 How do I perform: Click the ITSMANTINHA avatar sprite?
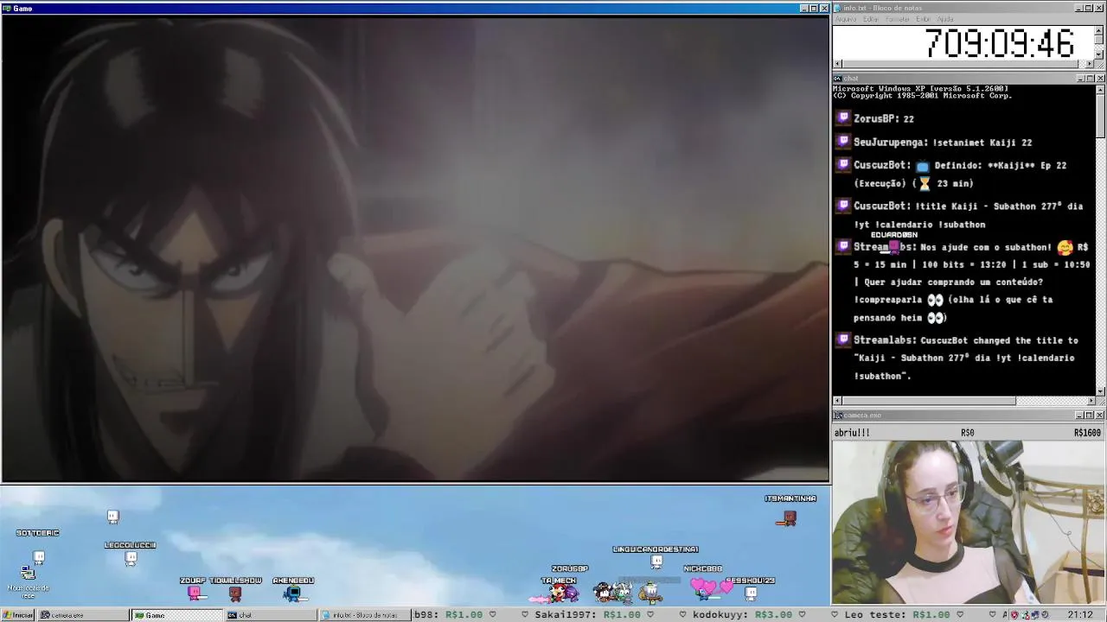point(788,518)
